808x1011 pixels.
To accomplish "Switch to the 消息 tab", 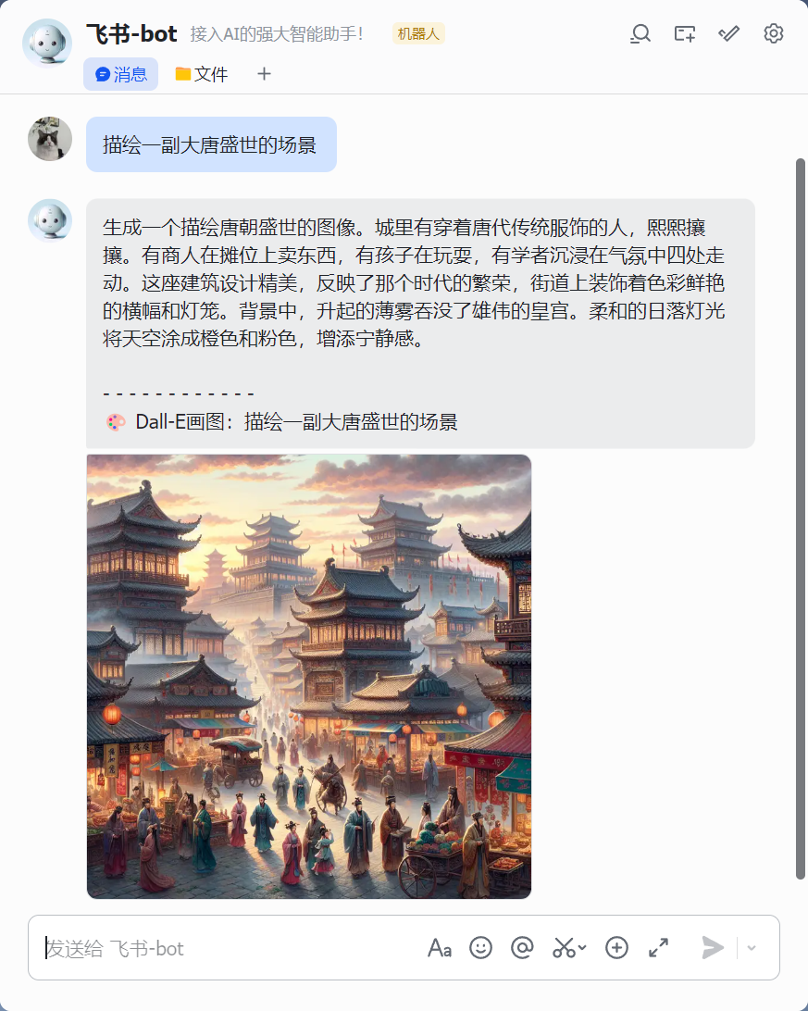I will click(121, 74).
